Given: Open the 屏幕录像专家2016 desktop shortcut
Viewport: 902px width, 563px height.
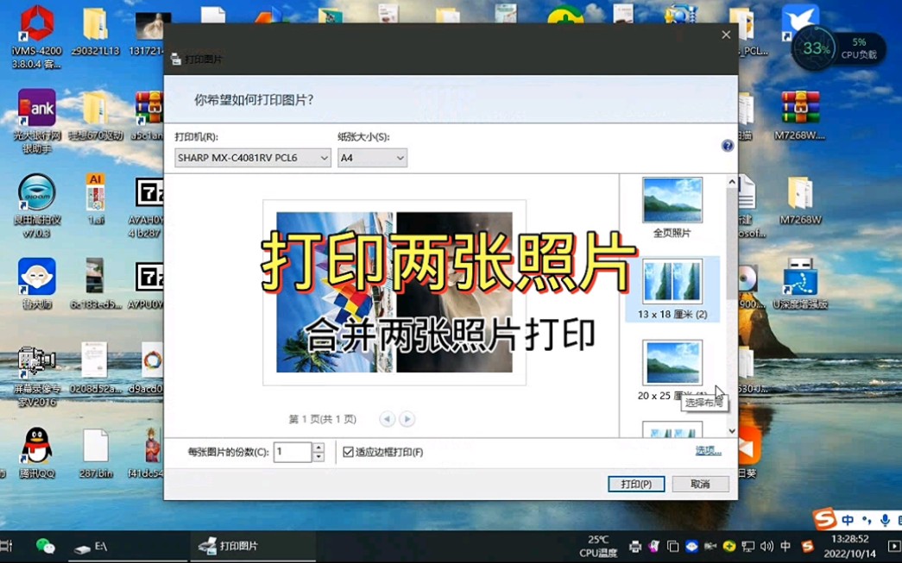Looking at the screenshot, I should pos(33,362).
